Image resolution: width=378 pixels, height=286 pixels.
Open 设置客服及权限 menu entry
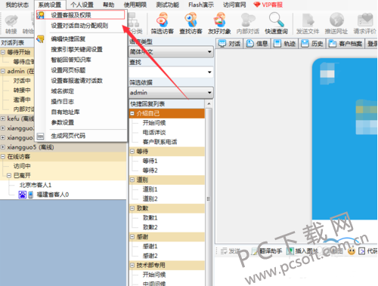pyautogui.click(x=81, y=15)
